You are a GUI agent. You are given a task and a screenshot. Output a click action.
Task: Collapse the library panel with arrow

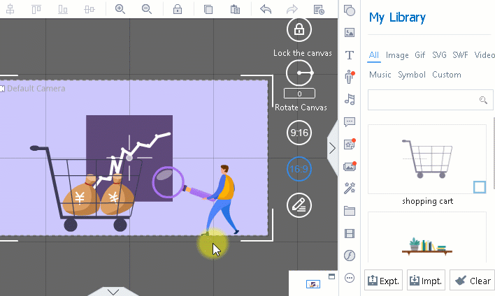332,148
